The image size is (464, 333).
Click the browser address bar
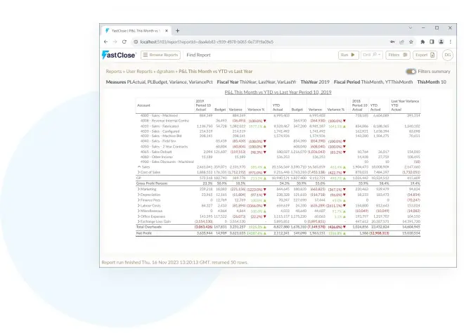pos(246,42)
